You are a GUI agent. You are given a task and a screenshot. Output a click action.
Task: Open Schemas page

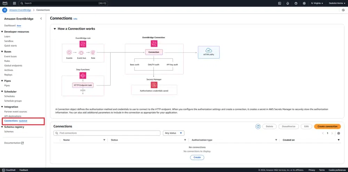[9, 131]
